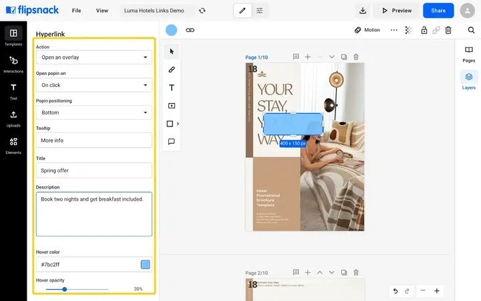Click the flipsnack logo
The width and height of the screenshot is (481, 301).
pos(32,11)
